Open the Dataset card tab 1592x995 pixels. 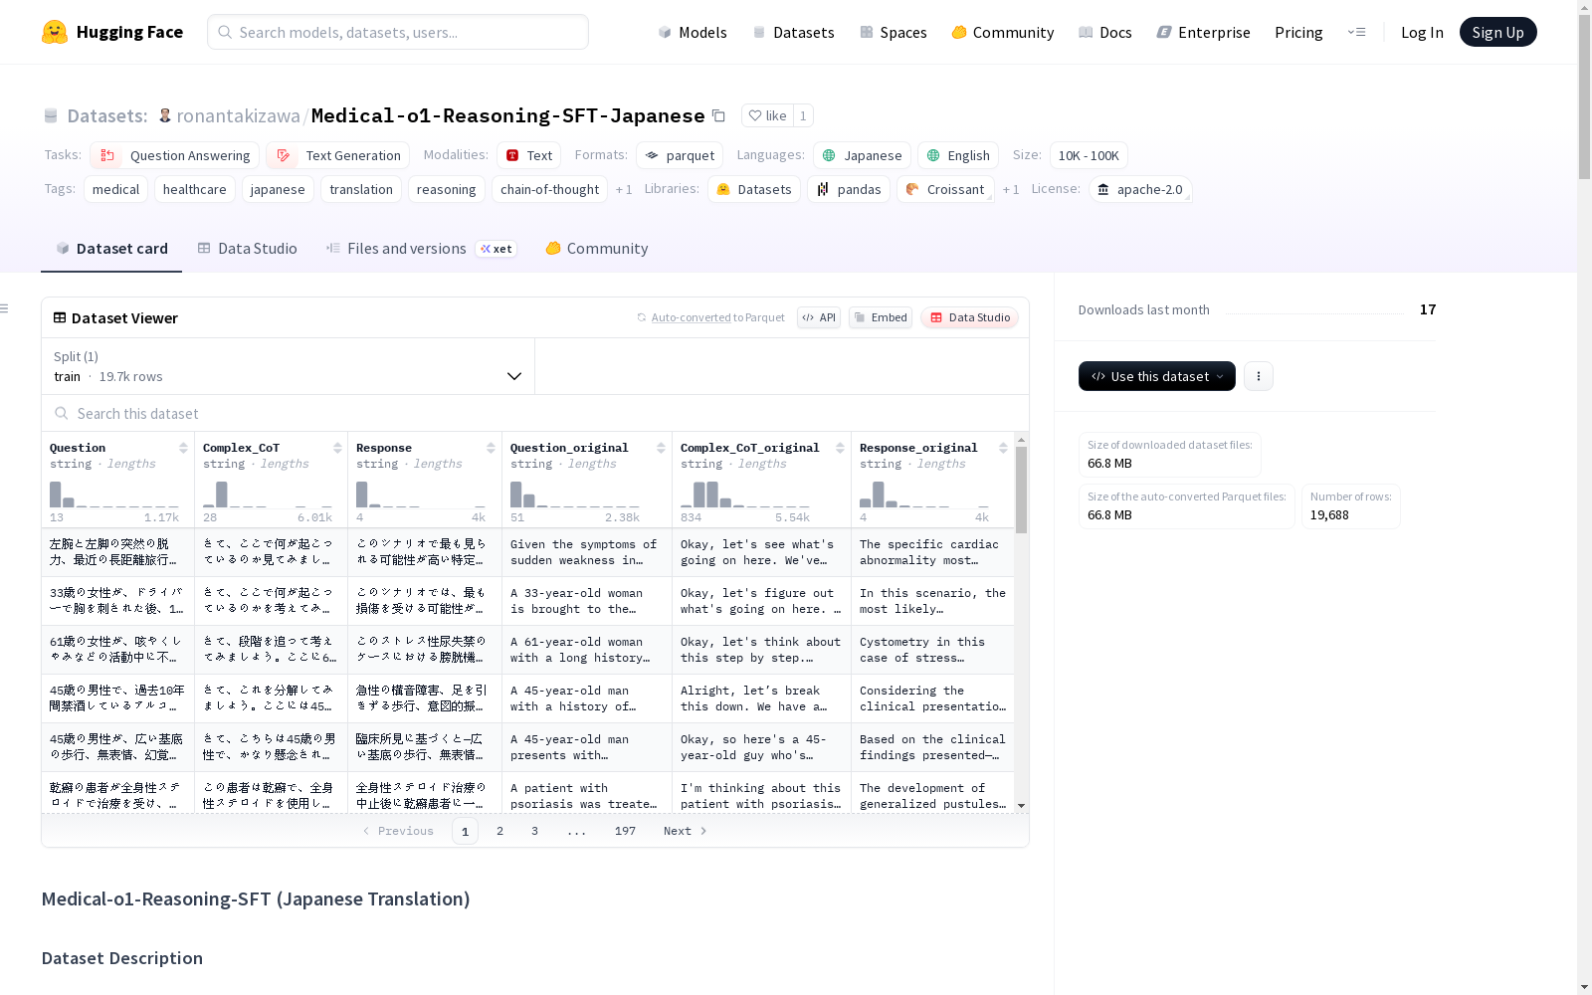111,249
